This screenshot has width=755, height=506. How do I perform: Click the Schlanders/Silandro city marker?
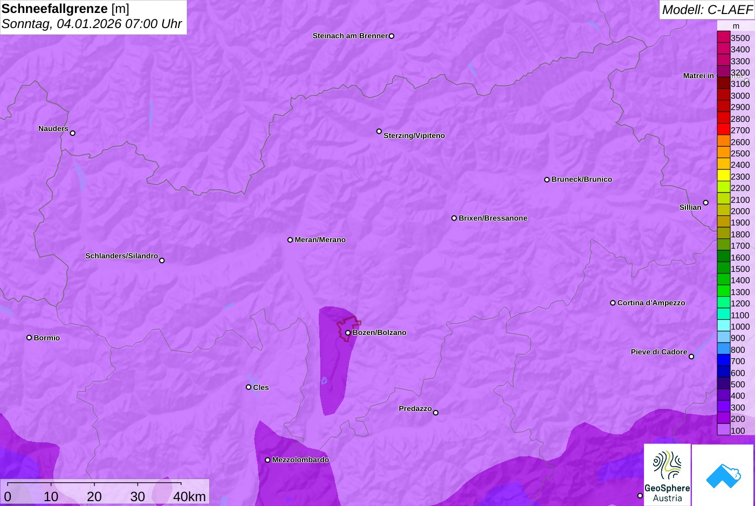pos(162,261)
